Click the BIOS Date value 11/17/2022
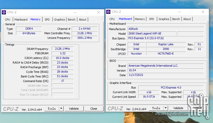213x123 pixels. [166, 75]
